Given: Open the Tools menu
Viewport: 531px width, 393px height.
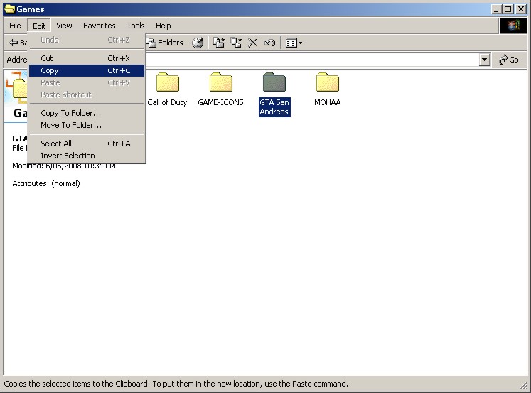Looking at the screenshot, I should click(136, 26).
